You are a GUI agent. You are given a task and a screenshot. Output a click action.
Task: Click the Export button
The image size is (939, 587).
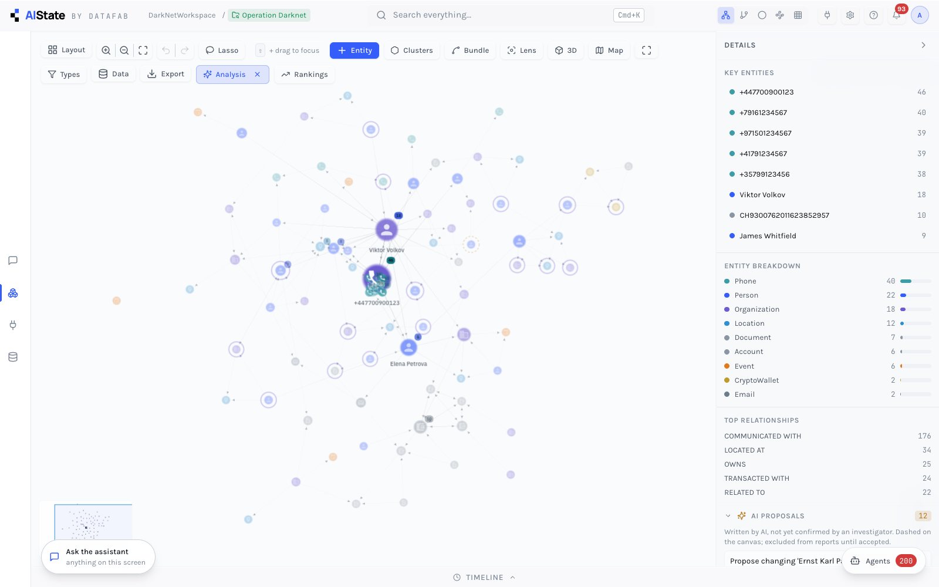click(165, 74)
